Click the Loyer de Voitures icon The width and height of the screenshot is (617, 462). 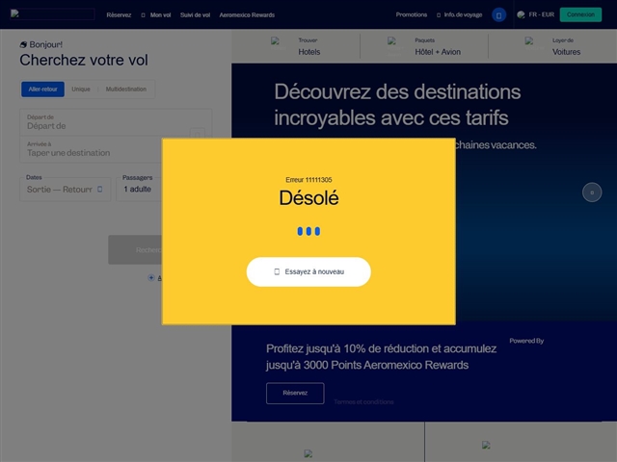pos(530,41)
